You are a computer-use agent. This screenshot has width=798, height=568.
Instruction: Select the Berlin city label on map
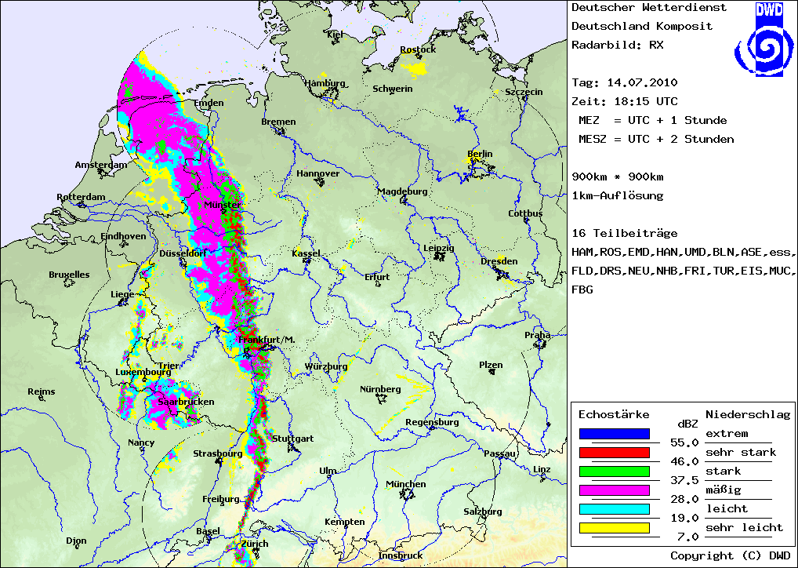click(x=480, y=154)
